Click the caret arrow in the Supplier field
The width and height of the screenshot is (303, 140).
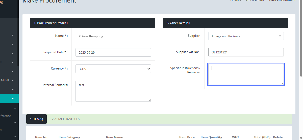pos(280,36)
